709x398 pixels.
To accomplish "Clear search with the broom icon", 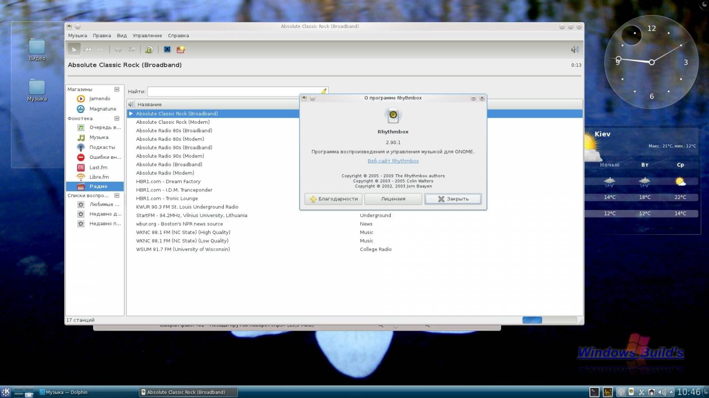I will 324,92.
